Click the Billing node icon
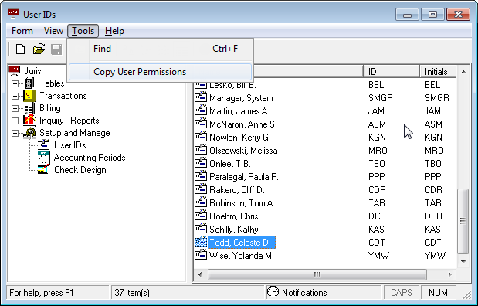478x306 pixels. coord(29,108)
